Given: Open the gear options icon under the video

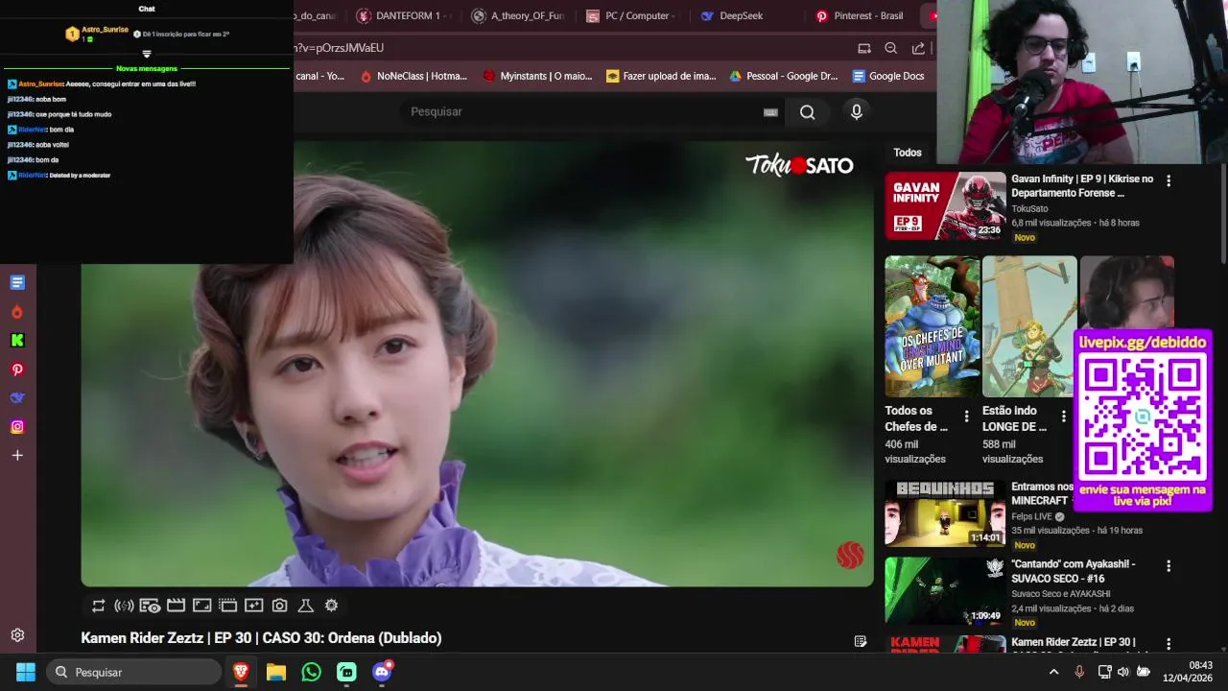Looking at the screenshot, I should click(x=331, y=606).
